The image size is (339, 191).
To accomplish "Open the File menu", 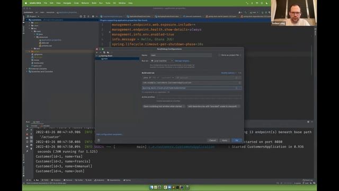I will [x=46, y=3].
